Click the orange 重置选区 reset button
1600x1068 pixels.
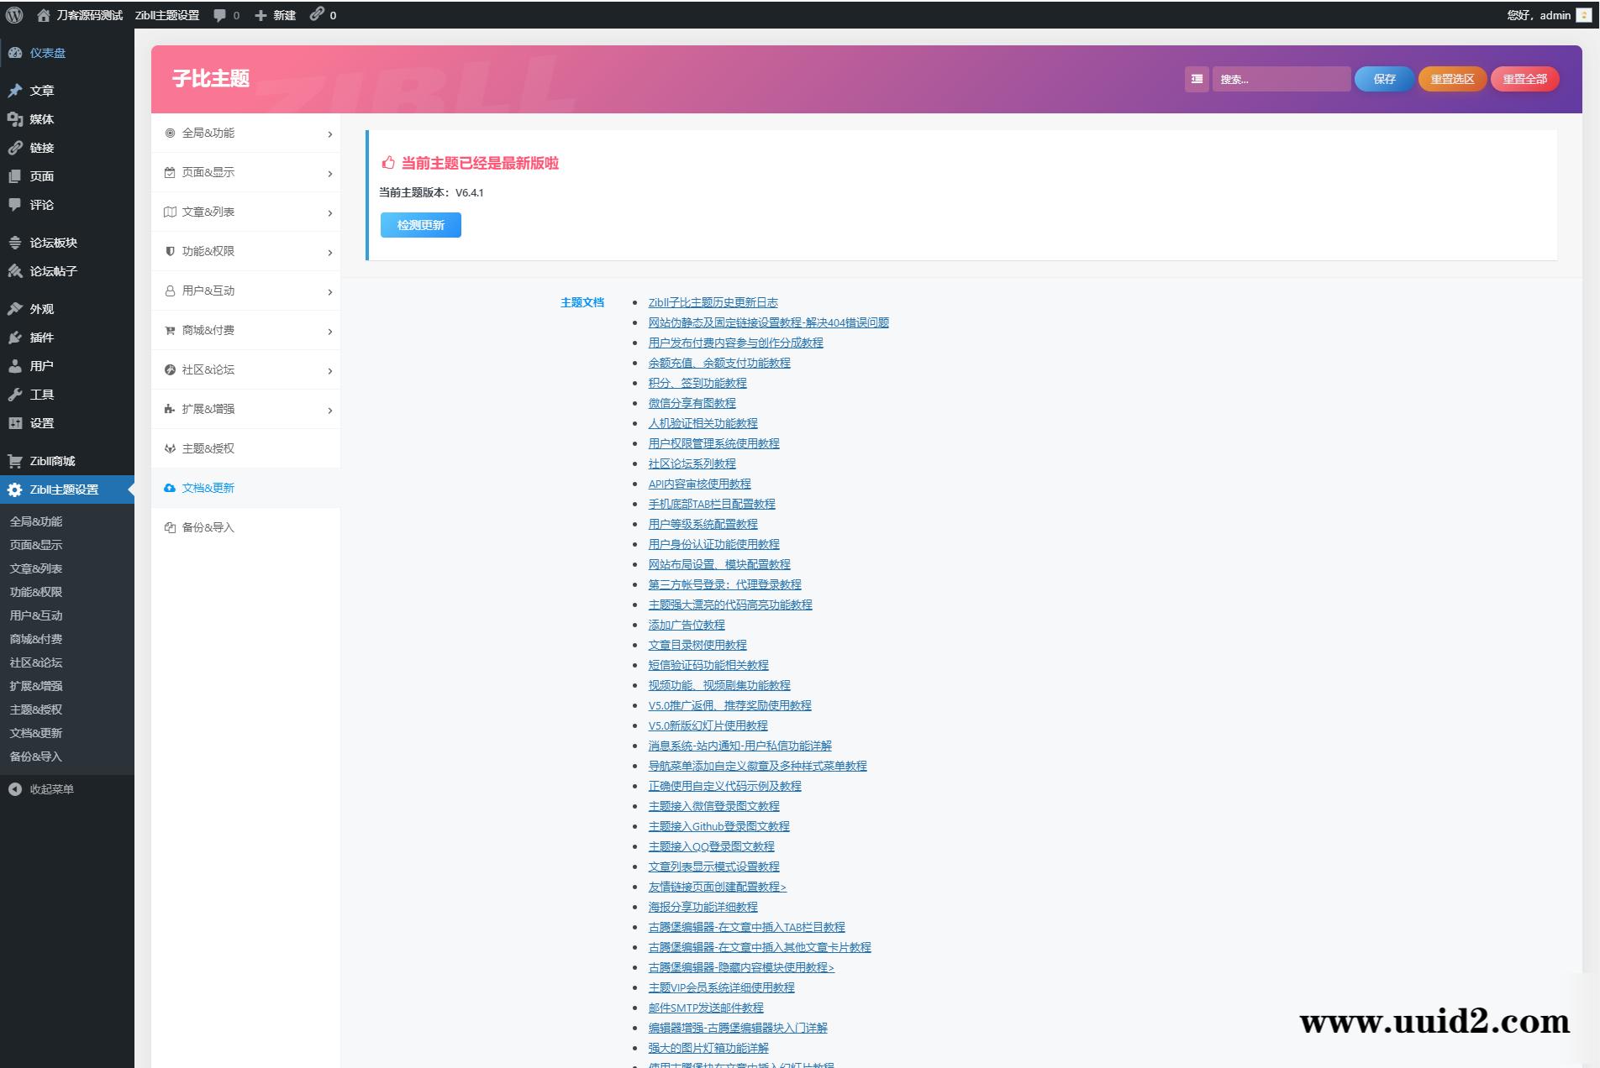coord(1451,79)
